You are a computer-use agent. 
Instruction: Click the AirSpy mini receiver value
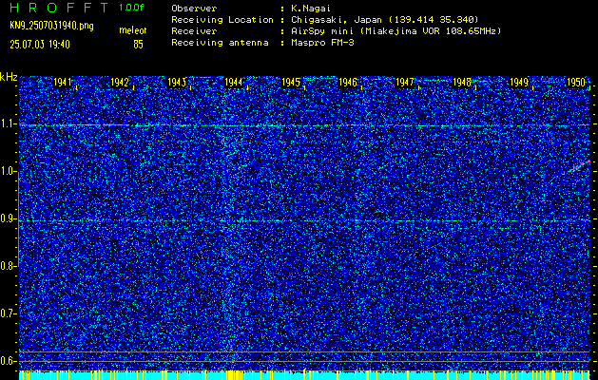(395, 31)
